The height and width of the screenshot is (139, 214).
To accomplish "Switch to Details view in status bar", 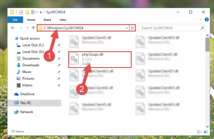I will (x=200, y=132).
